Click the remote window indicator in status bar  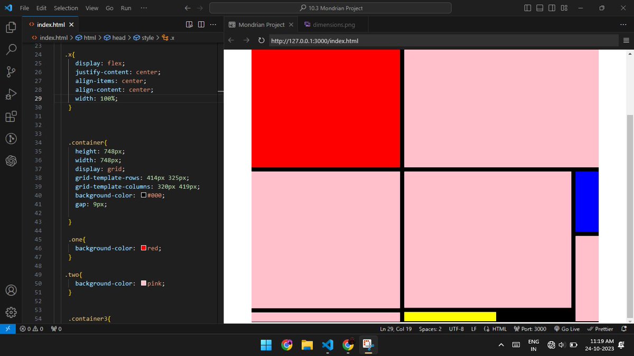pos(8,329)
